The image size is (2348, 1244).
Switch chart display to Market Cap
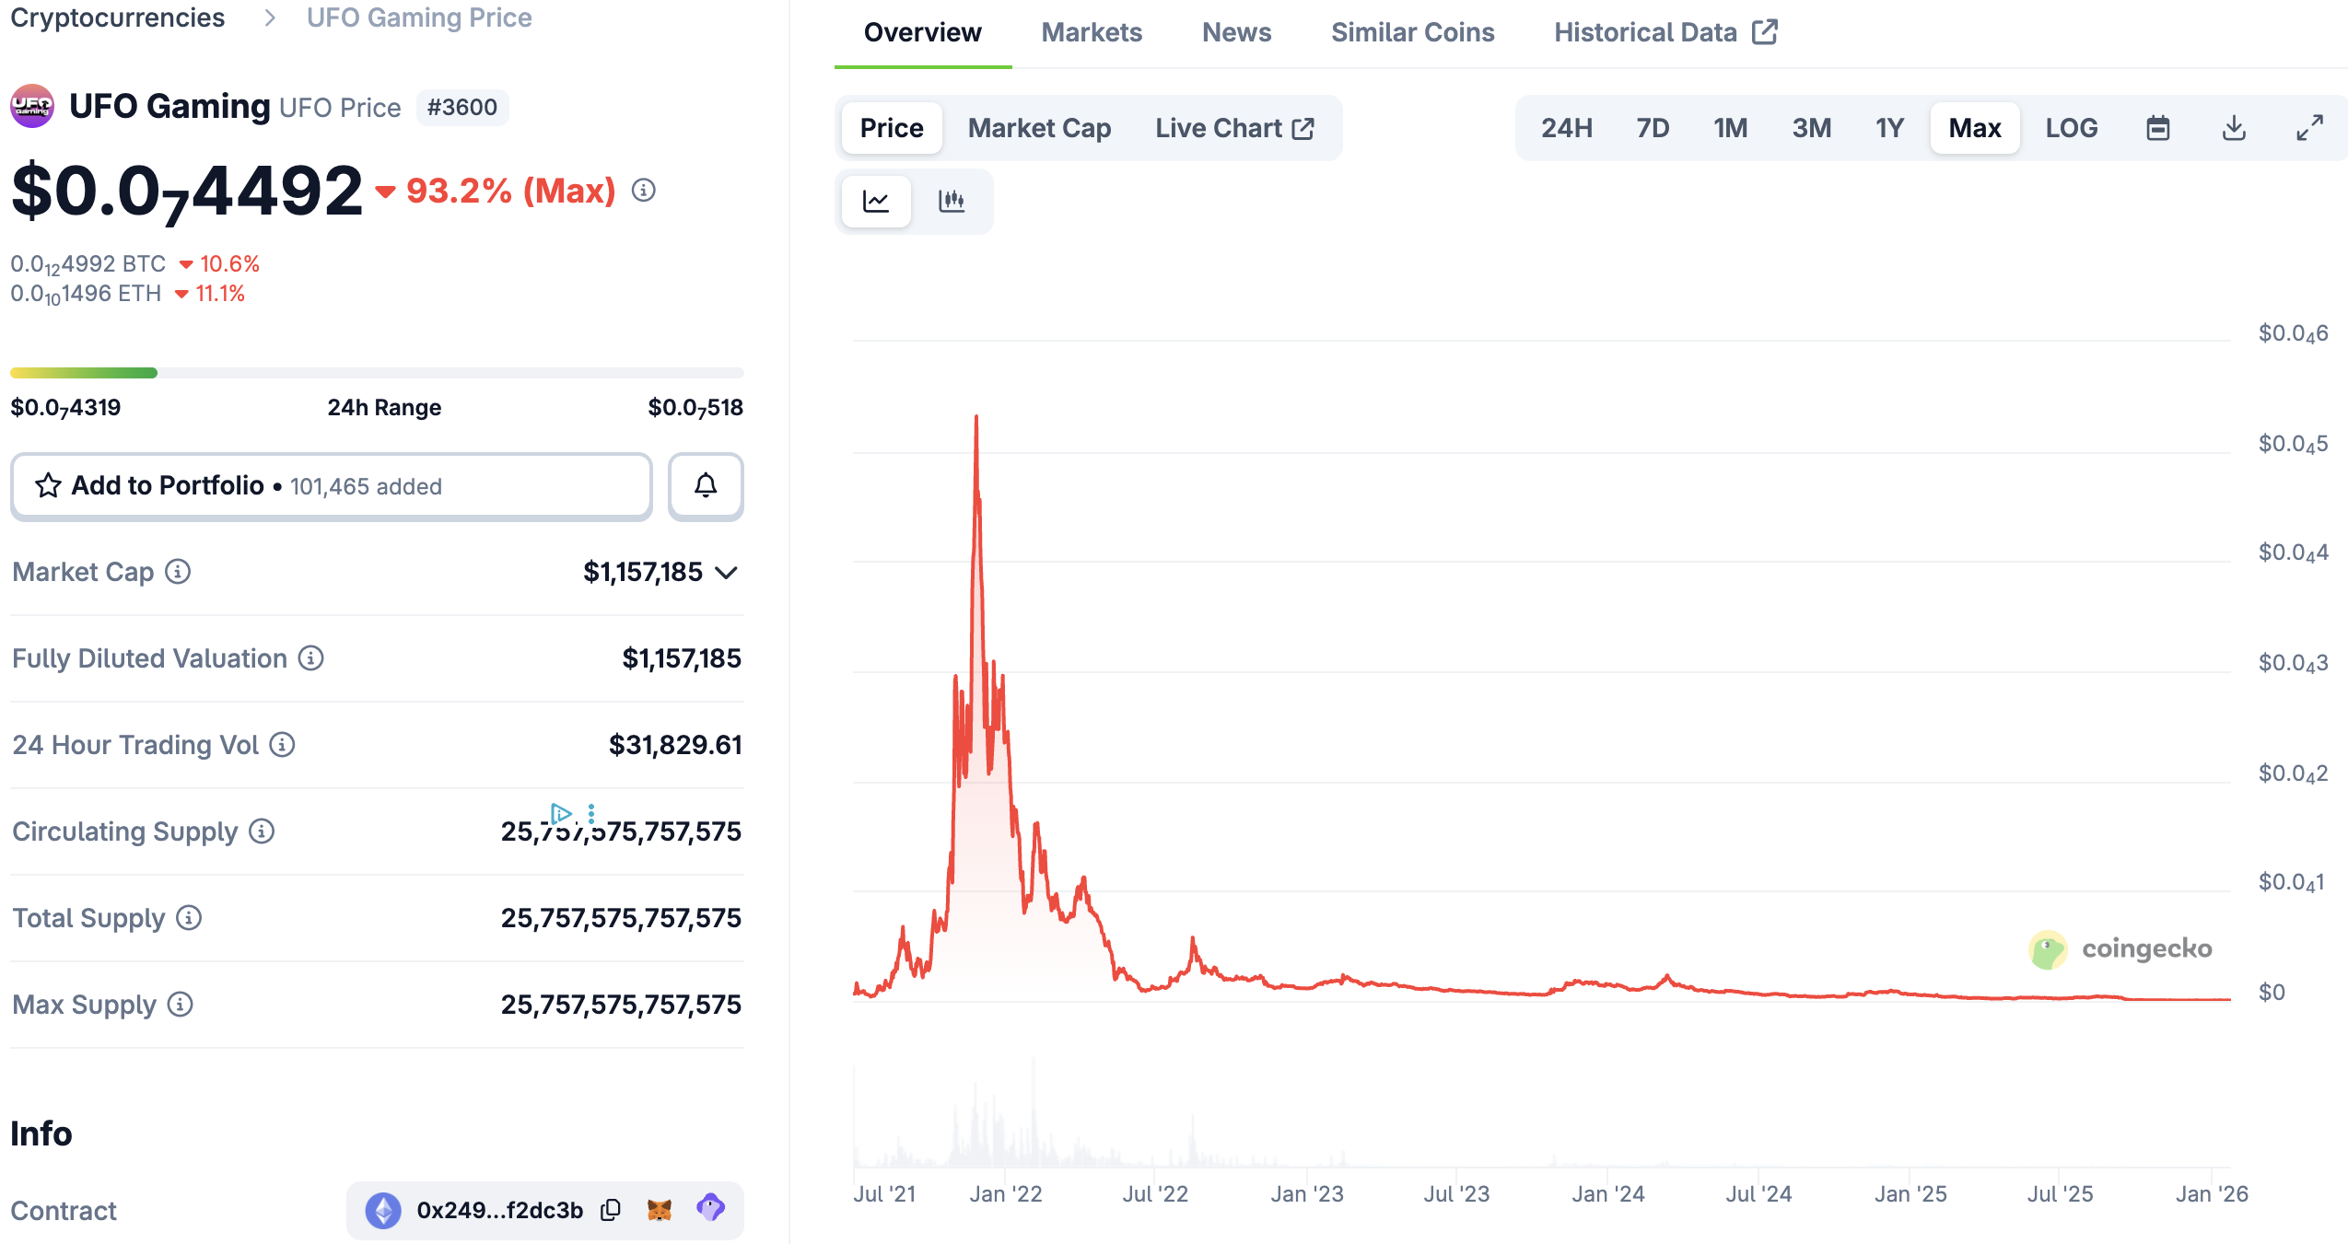1039,128
